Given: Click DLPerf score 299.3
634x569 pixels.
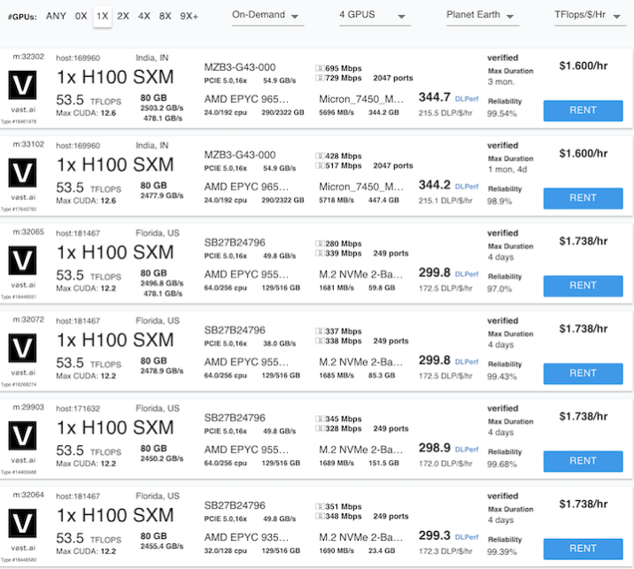Looking at the screenshot, I should [x=434, y=536].
